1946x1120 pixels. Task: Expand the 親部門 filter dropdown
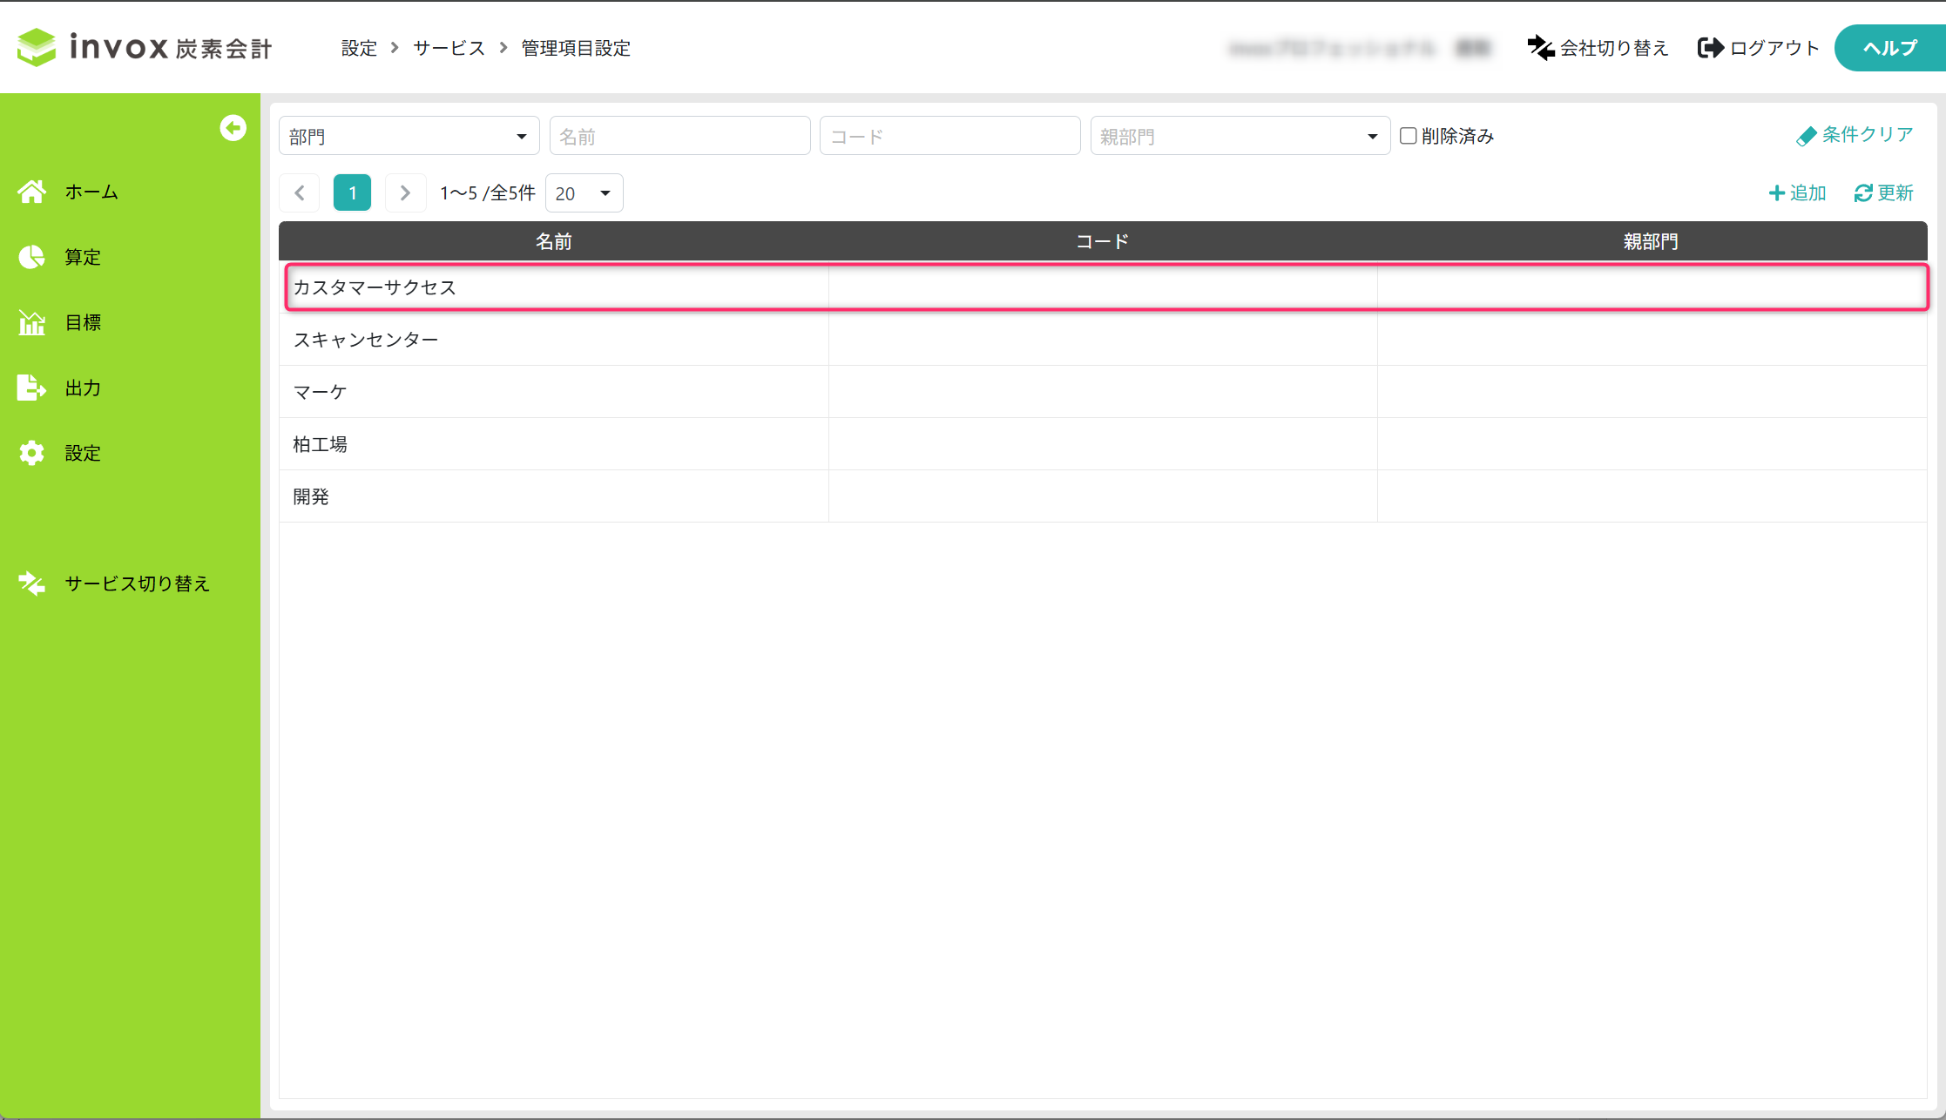tap(1239, 137)
